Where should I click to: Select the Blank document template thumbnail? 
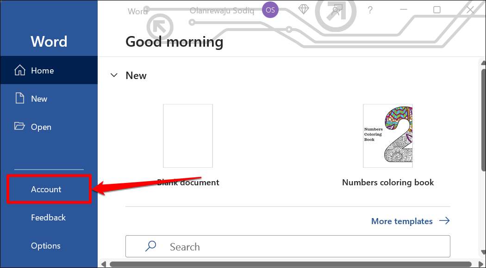coord(188,135)
